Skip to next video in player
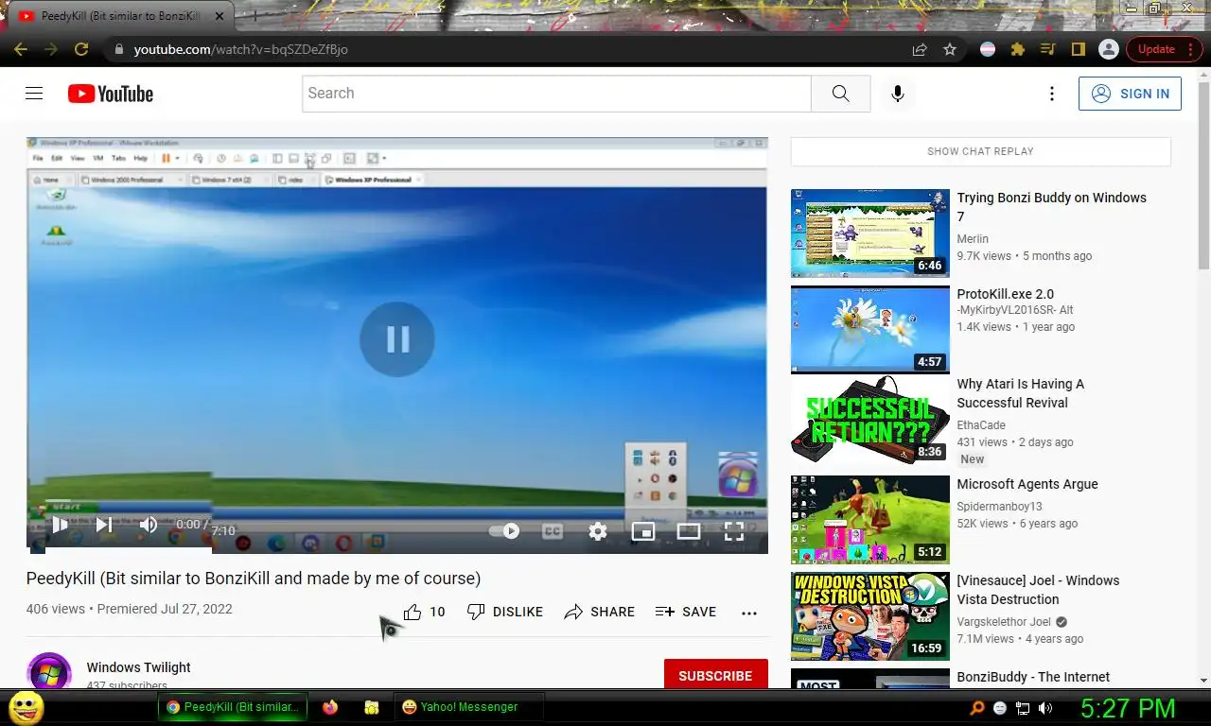The width and height of the screenshot is (1211, 726). pos(104,524)
